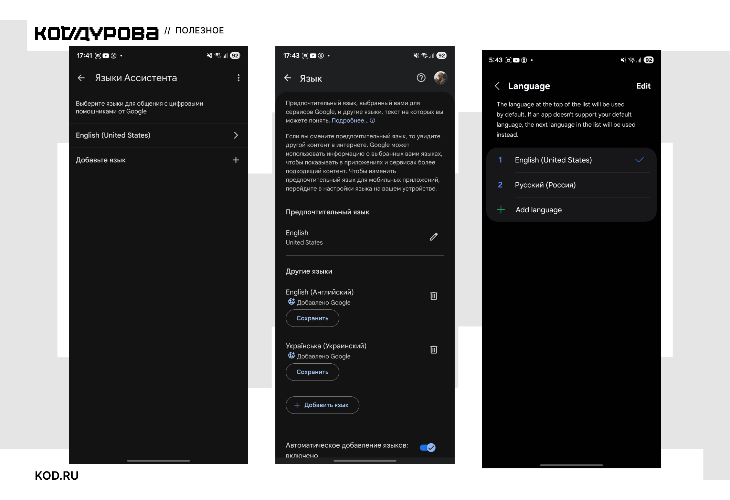Go back from Языки Ассистента screen
Screen dimensions: 730x500
pyautogui.click(x=81, y=78)
